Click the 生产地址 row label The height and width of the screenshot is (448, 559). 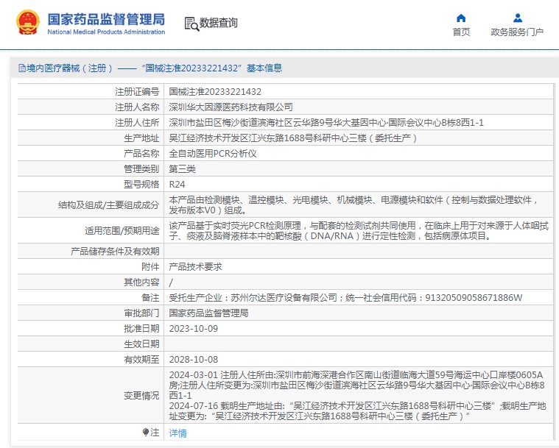coord(141,138)
